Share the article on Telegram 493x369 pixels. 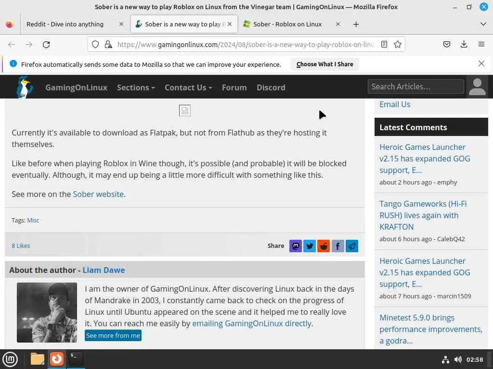point(352,246)
